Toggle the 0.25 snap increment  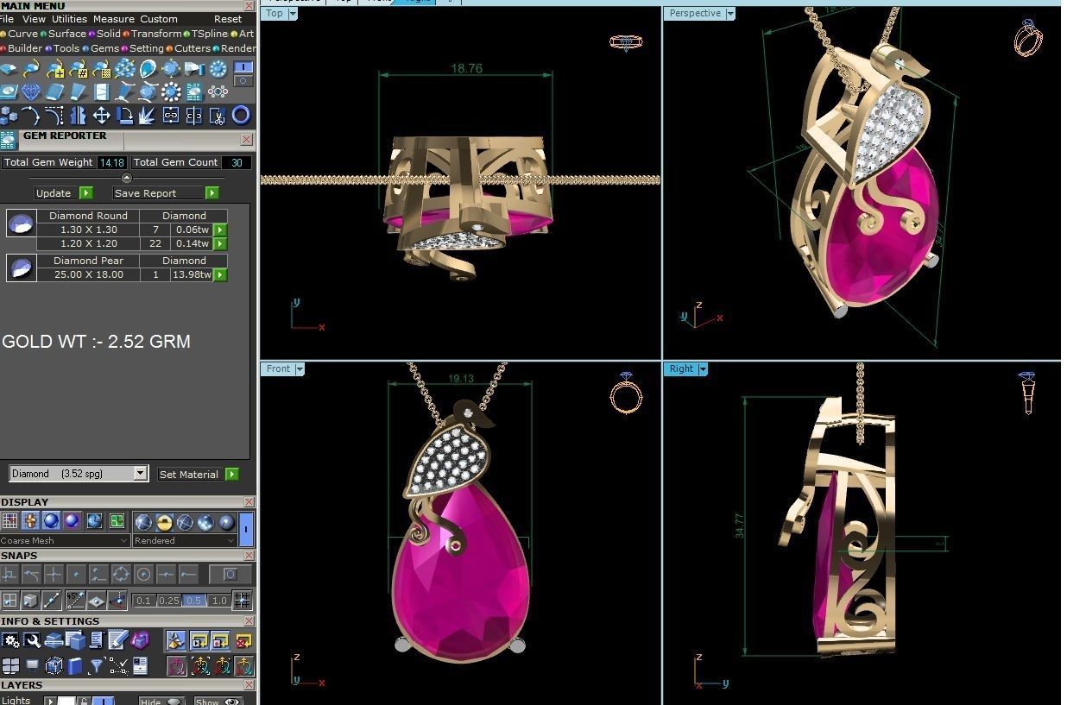[x=168, y=601]
